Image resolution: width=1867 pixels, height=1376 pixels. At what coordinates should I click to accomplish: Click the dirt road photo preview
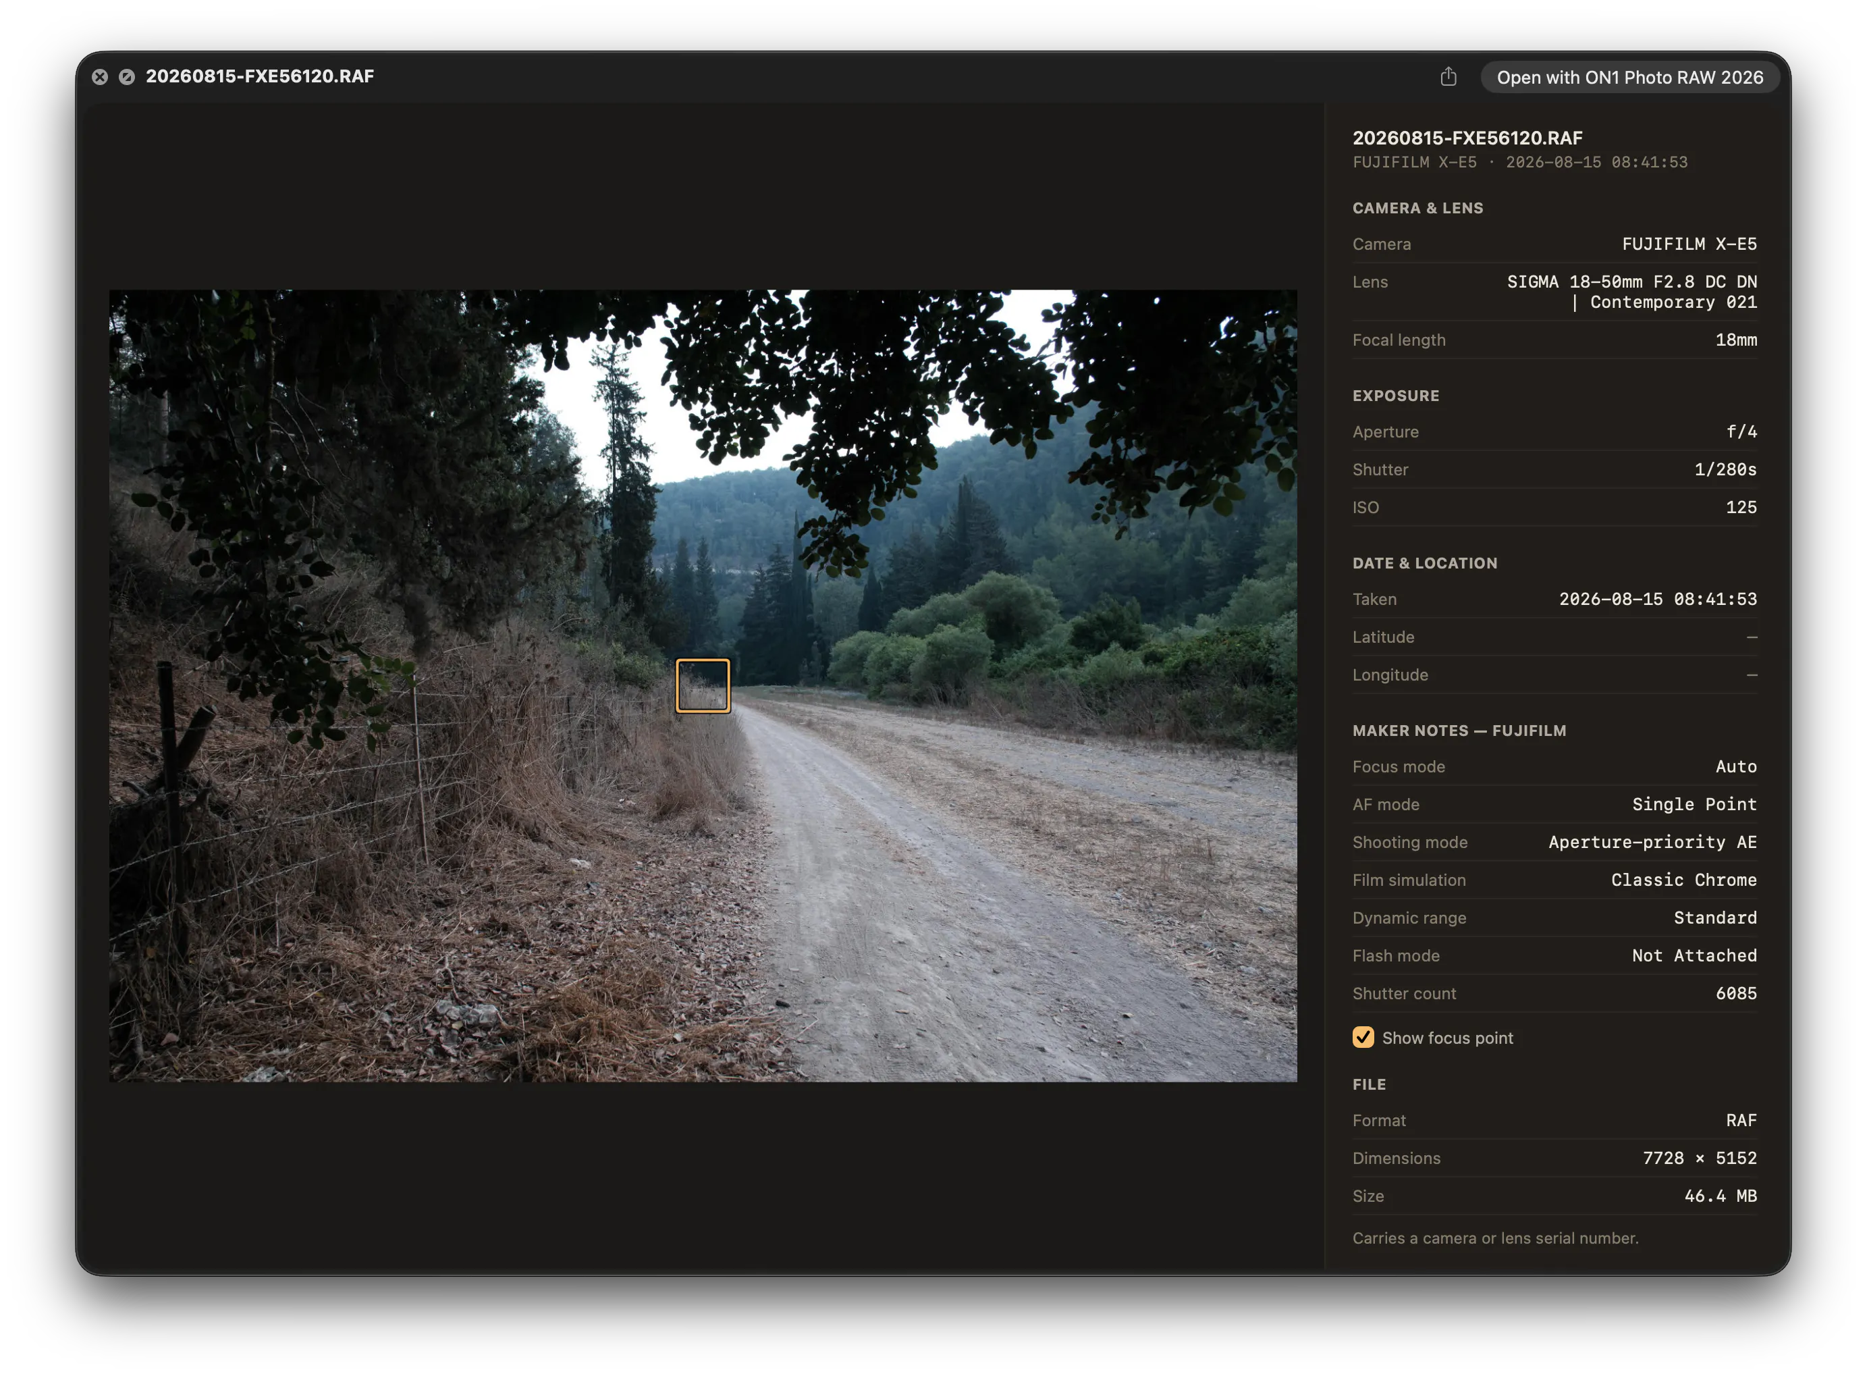702,685
